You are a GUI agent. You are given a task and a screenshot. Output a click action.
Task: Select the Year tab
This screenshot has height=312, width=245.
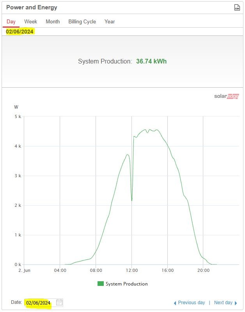click(110, 21)
